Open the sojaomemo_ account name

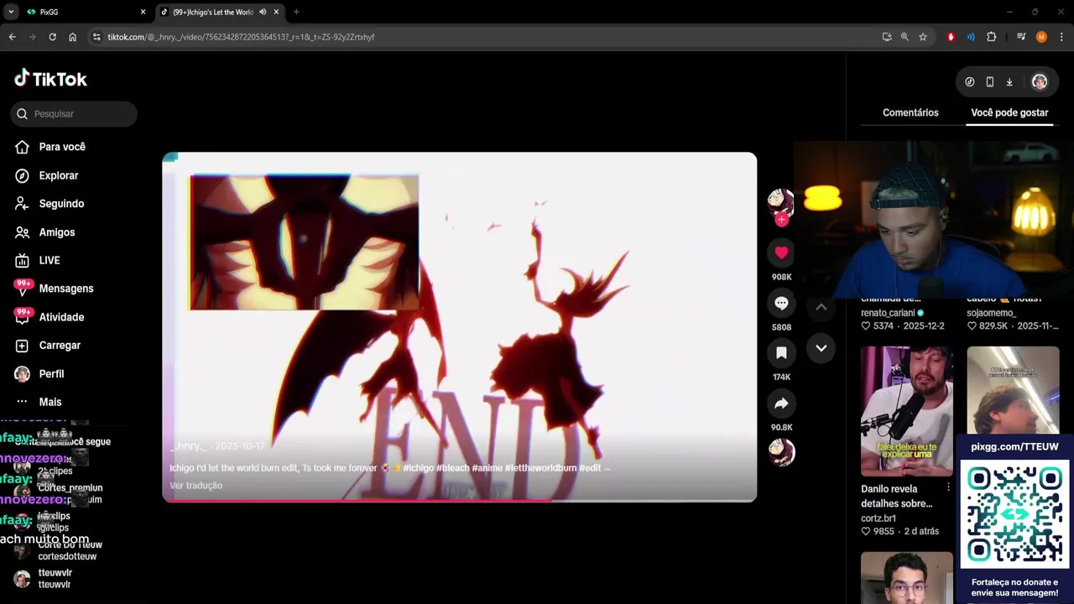pos(991,313)
